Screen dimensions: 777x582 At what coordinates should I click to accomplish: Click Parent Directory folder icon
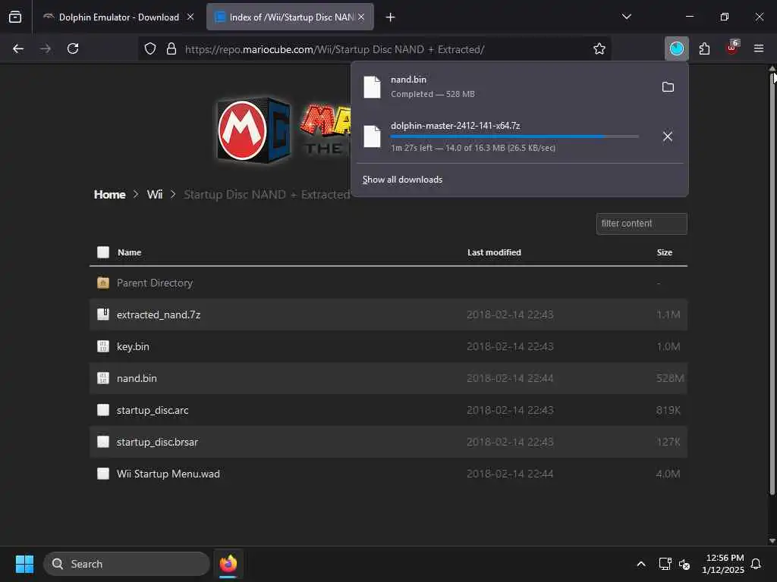pos(103,283)
